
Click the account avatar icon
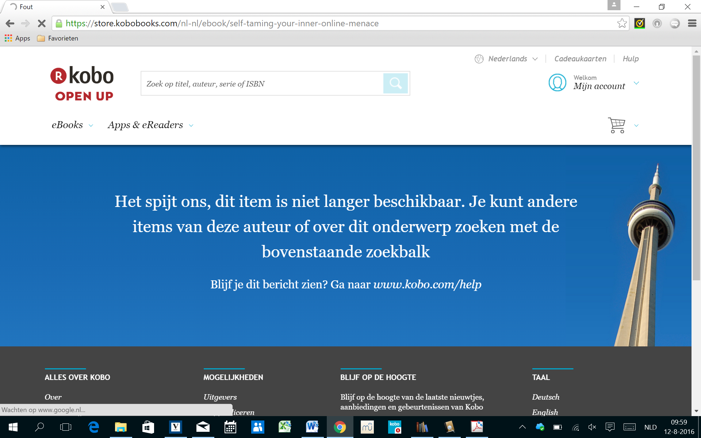pos(557,82)
